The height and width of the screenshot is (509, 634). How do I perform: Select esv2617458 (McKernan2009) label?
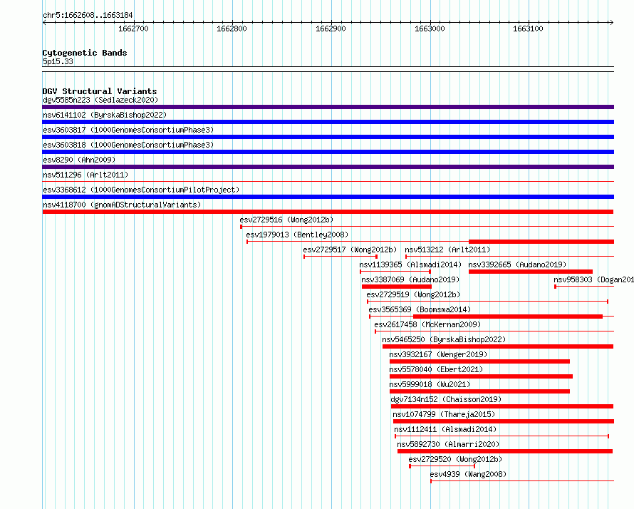click(x=427, y=324)
